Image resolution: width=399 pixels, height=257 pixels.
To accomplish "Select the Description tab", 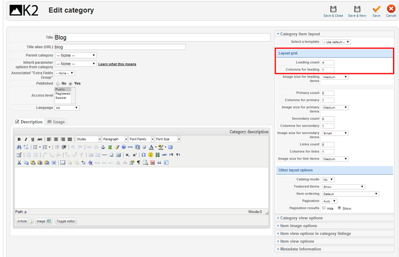I will [x=29, y=122].
